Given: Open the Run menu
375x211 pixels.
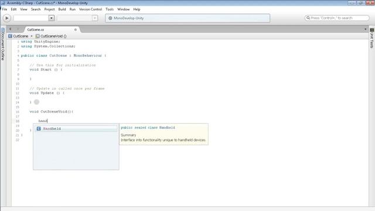Looking at the screenshot, I should click(x=73, y=9).
